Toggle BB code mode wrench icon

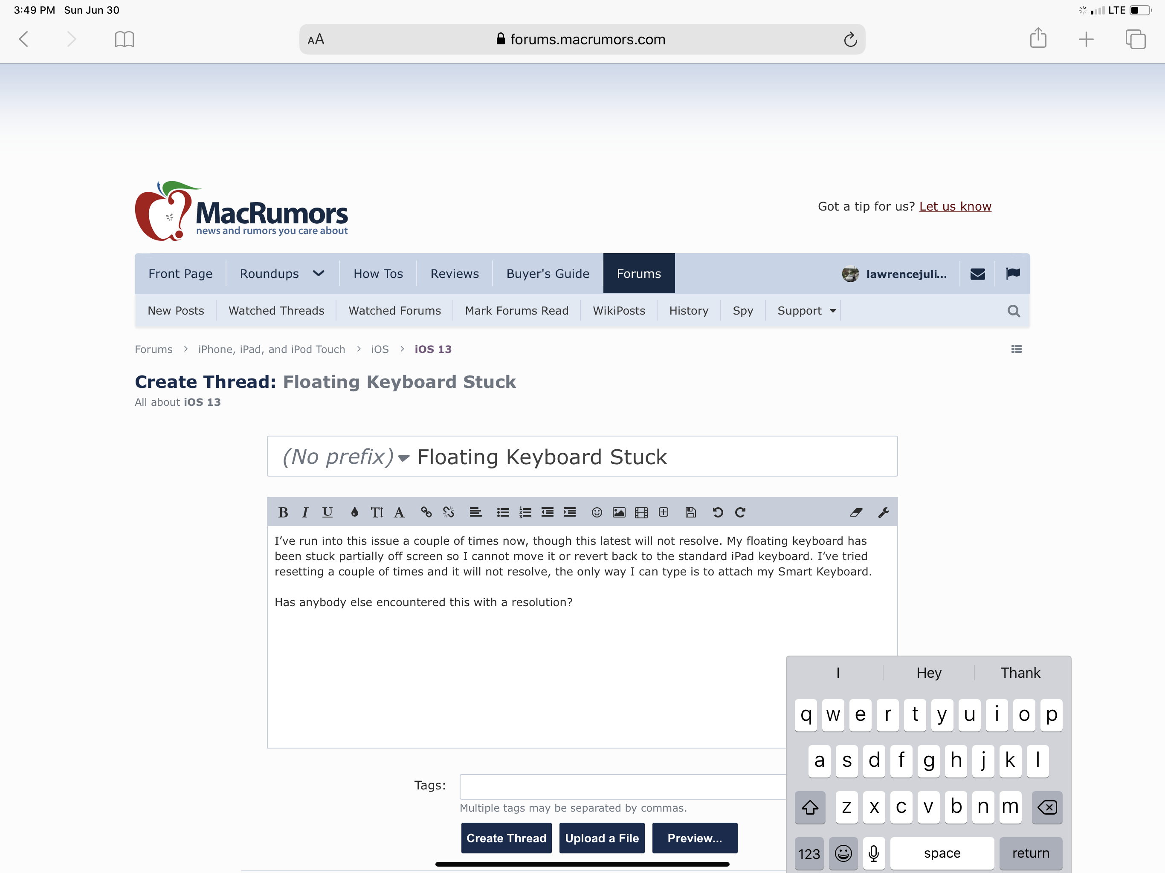coord(883,512)
